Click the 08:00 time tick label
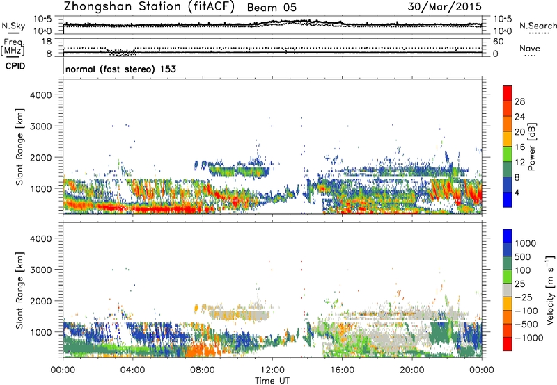Viewport: 557px width, 385px height. (203, 370)
